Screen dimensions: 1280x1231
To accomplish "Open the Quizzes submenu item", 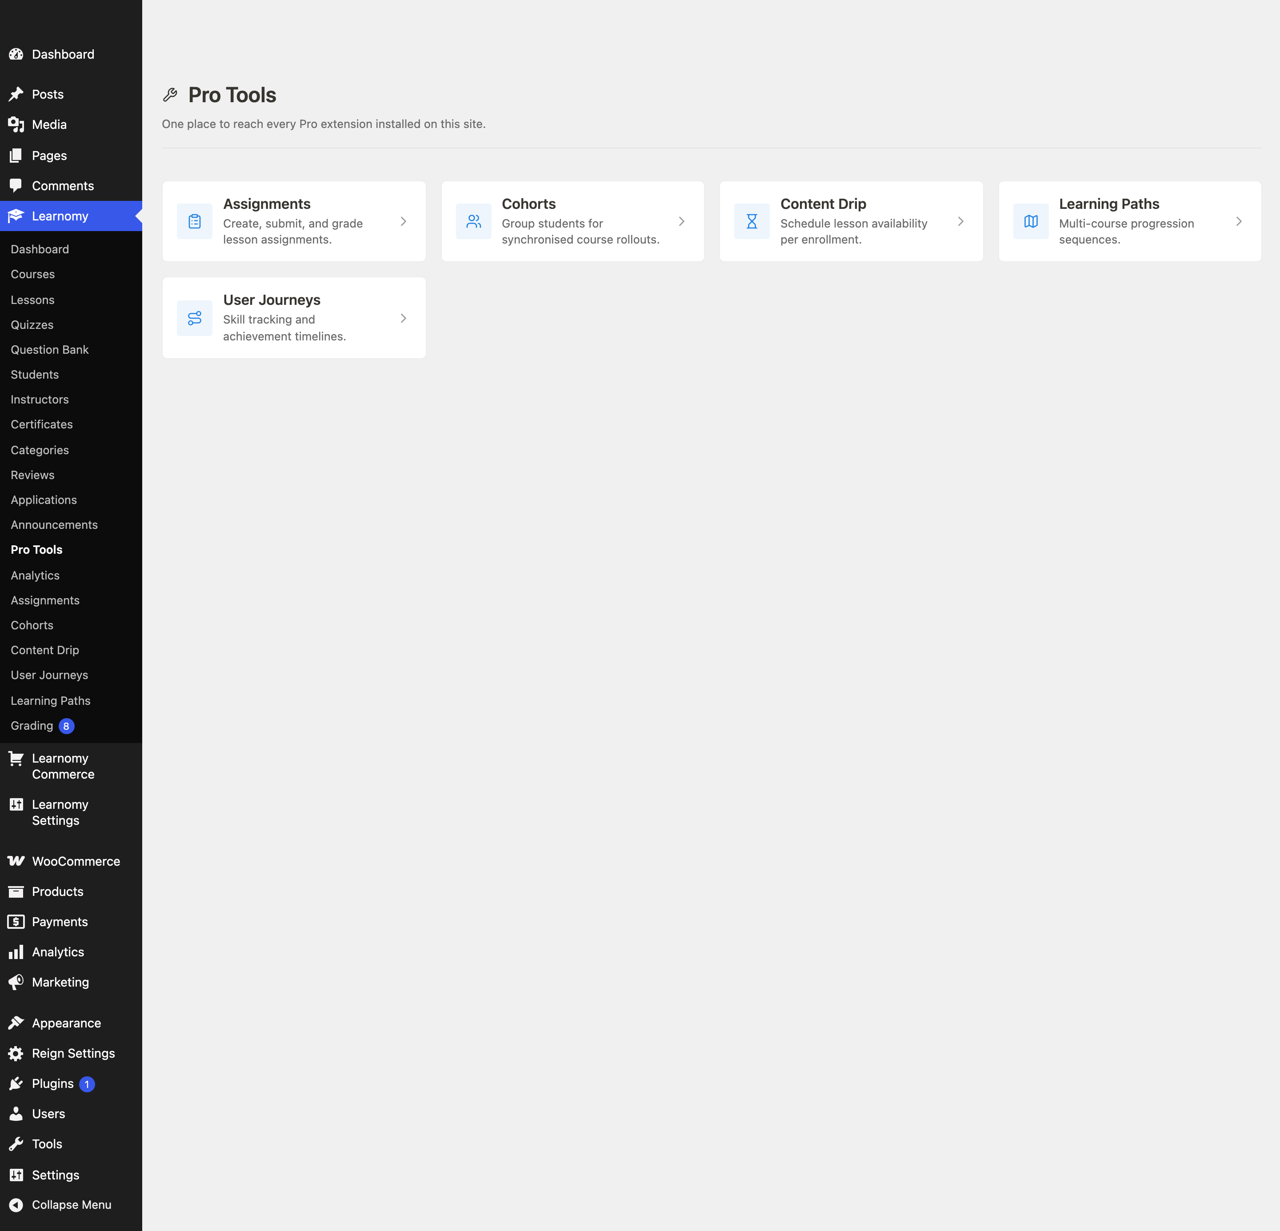I will 32,324.
